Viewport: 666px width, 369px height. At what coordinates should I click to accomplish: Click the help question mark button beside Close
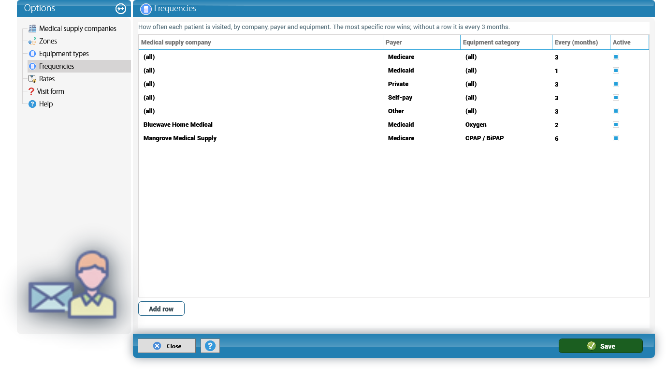(x=210, y=346)
